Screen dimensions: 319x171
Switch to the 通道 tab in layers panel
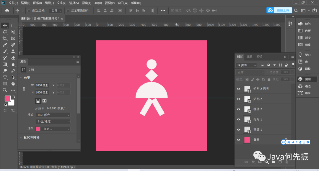tap(249, 57)
